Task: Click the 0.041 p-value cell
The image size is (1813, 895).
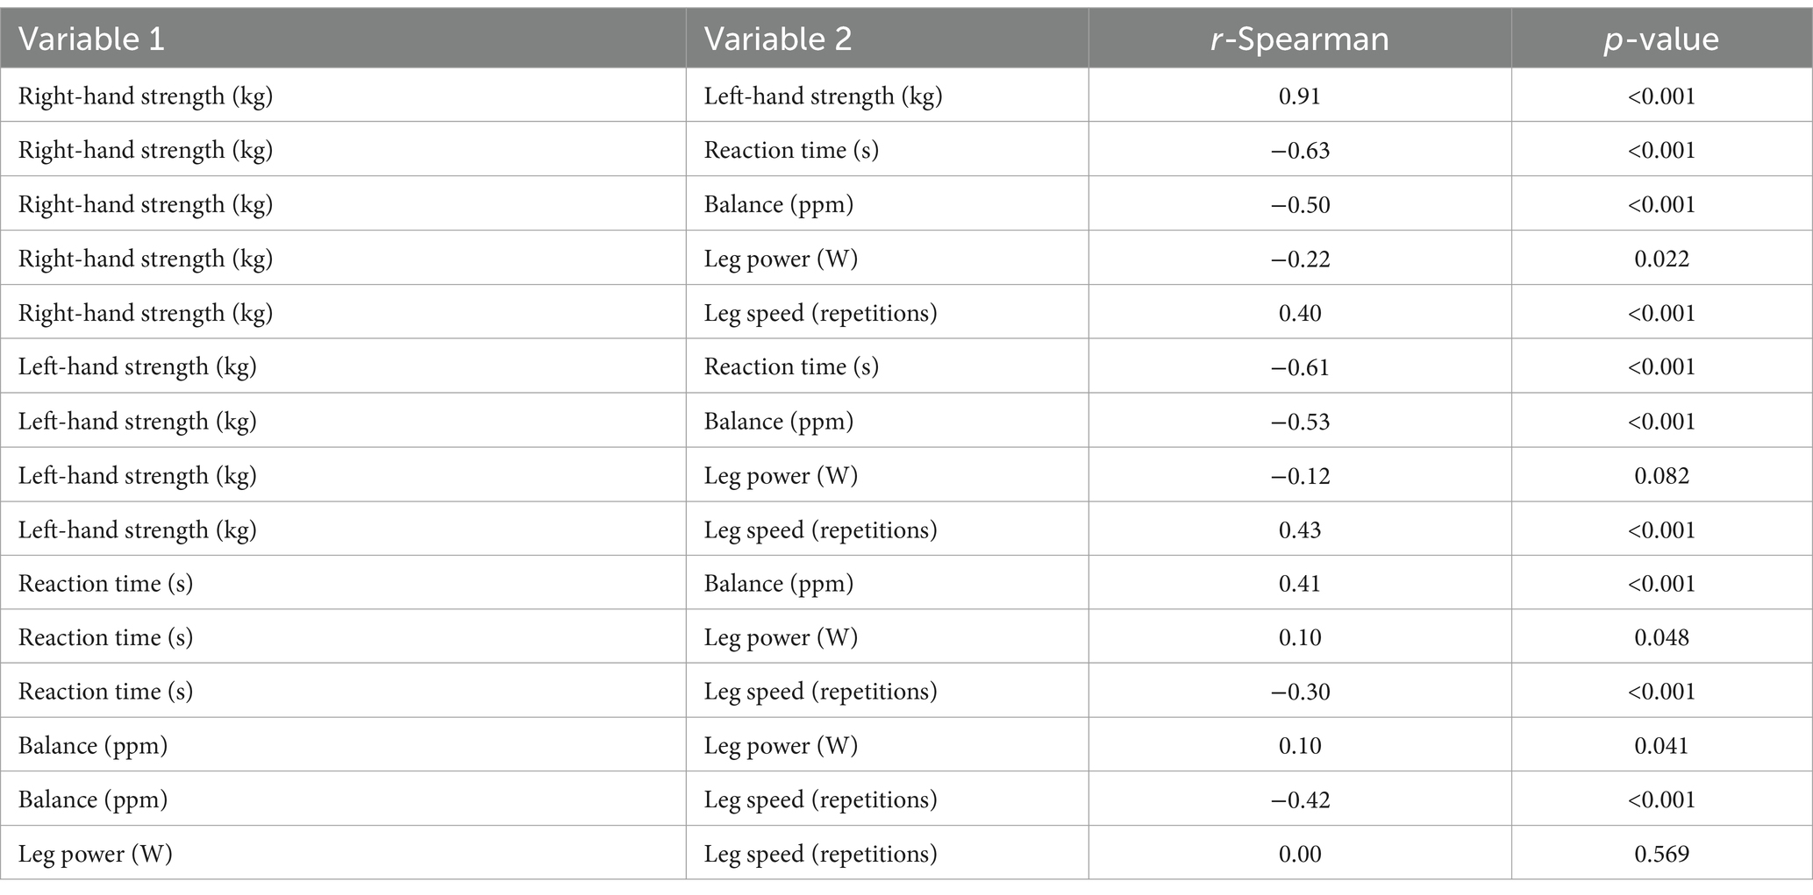Action: click(1661, 745)
